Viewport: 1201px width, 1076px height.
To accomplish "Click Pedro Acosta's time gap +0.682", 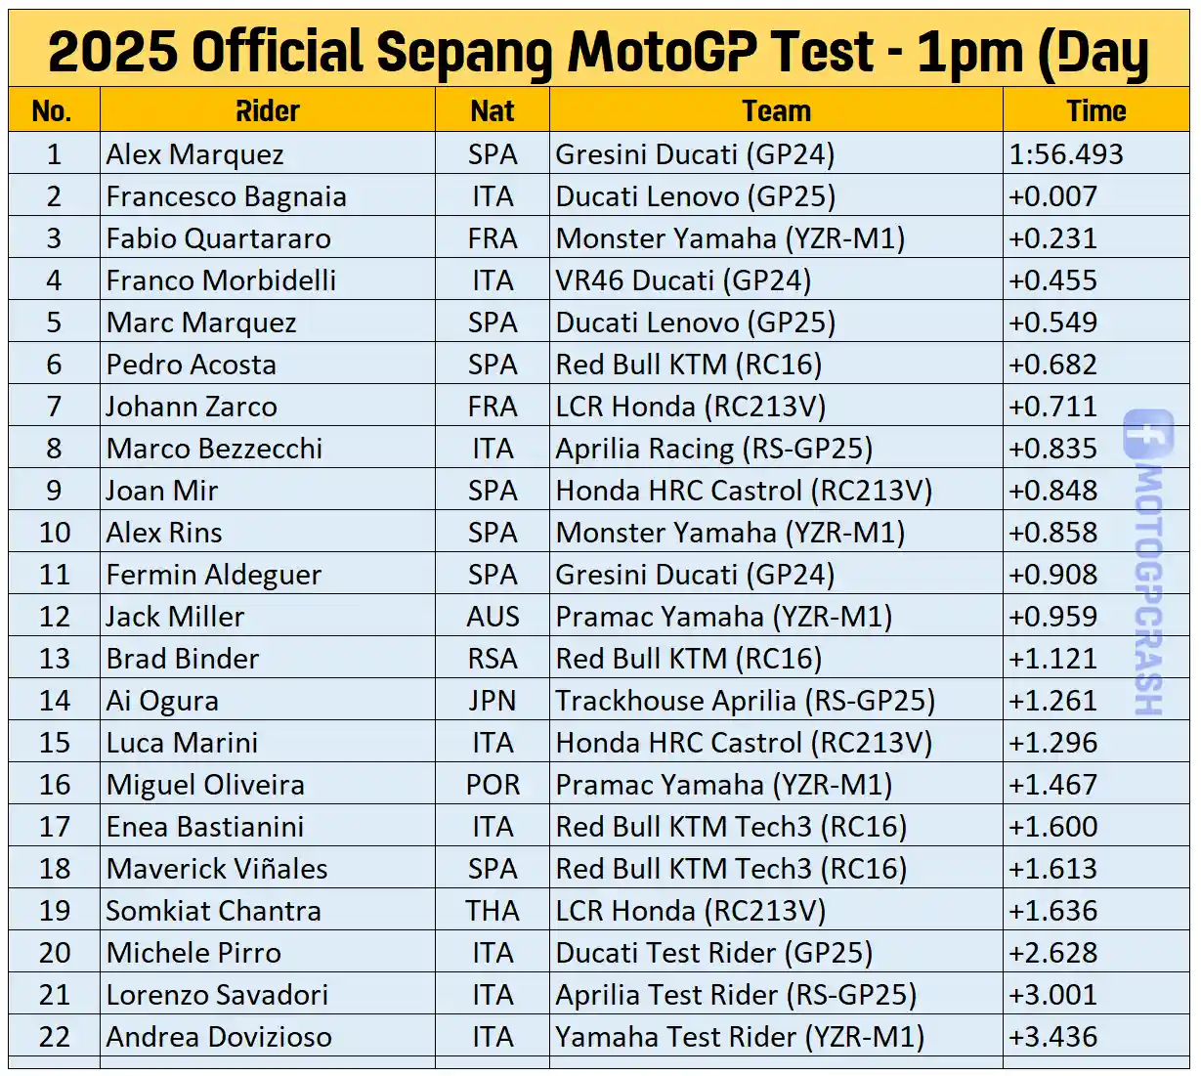I will 1053,365.
